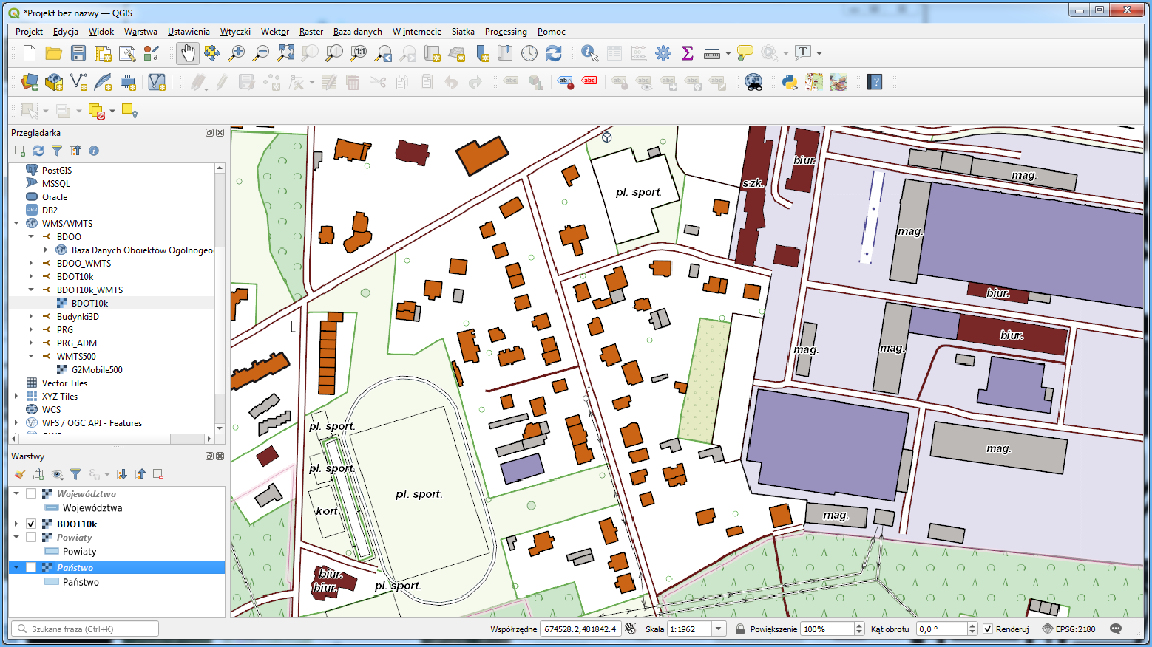Screen dimensions: 1152x647
Task: Open the Statistical Summary sigma icon
Action: (x=688, y=53)
